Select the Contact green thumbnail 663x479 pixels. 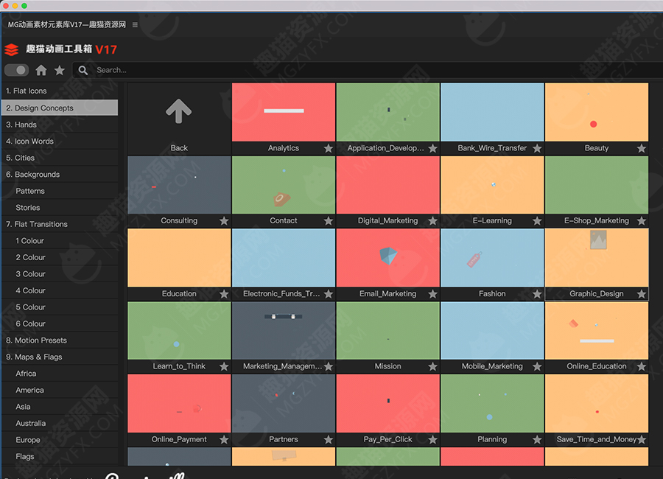coord(284,185)
